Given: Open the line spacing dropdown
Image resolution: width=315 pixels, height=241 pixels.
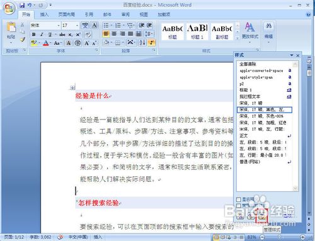Looking at the screenshot, I should pos(149,34).
